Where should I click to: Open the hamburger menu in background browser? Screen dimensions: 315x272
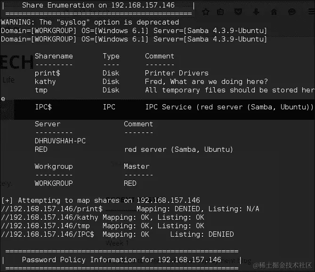point(312,12)
